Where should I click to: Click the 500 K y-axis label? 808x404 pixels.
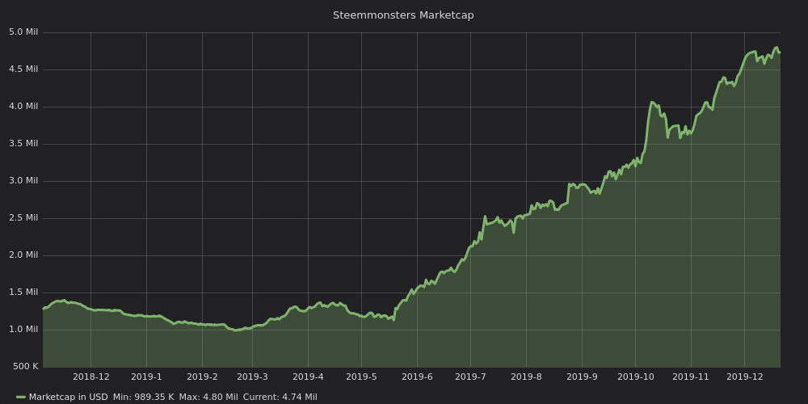click(x=25, y=367)
